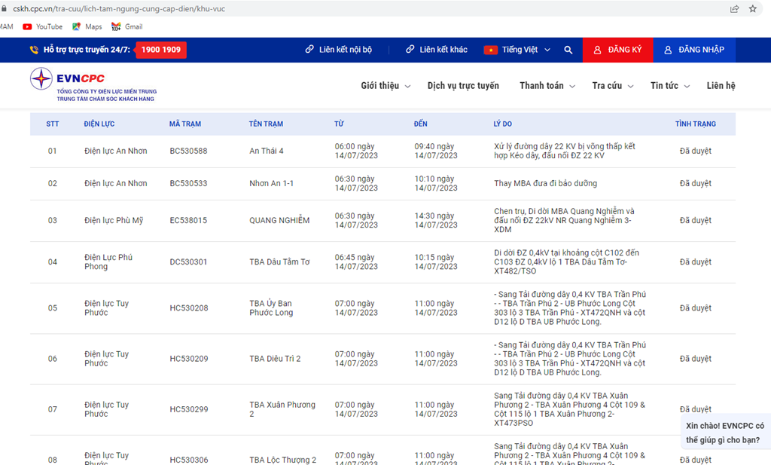Open the Gmail bookmark
This screenshot has height=465, width=771.
(126, 26)
